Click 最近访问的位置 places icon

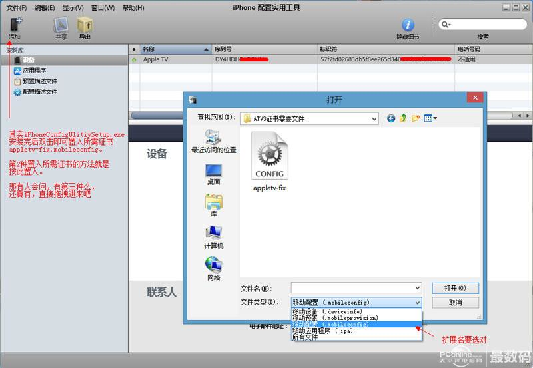click(x=213, y=141)
